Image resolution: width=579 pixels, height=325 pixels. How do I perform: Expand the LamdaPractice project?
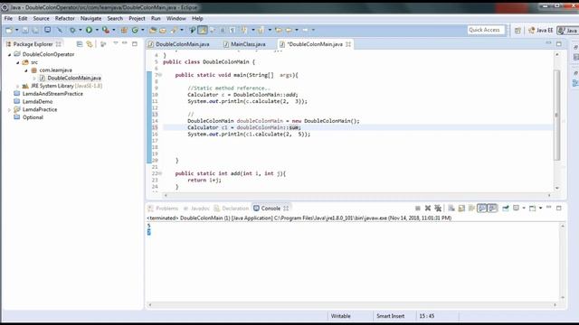coord(10,110)
